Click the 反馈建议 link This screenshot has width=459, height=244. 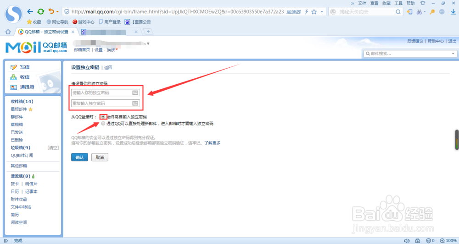415,41
